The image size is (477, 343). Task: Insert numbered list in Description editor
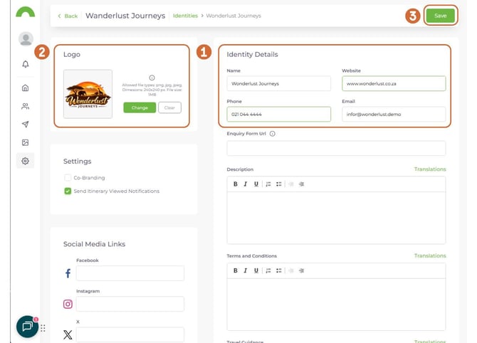point(268,184)
